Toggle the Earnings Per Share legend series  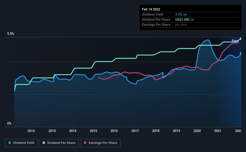(x=100, y=143)
